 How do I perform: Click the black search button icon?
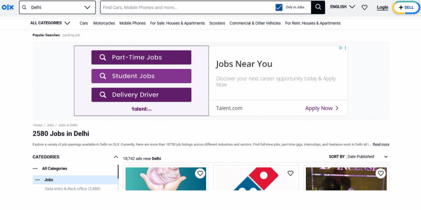pyautogui.click(x=318, y=7)
